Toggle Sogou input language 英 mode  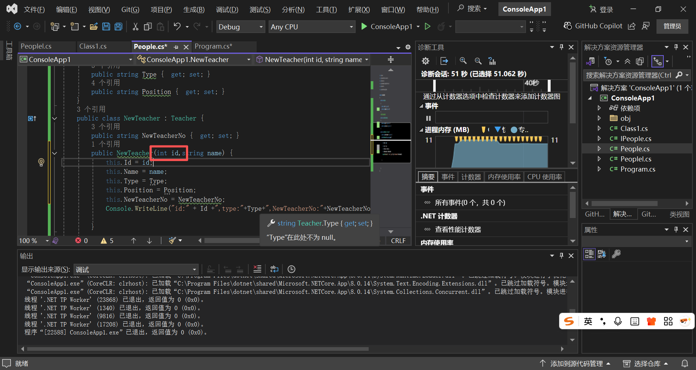588,321
